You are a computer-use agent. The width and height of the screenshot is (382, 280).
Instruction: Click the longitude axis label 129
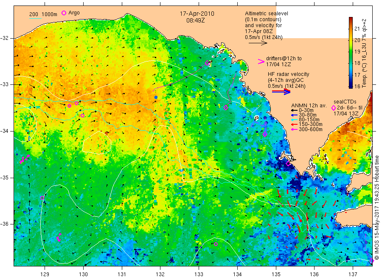click(45, 274)
